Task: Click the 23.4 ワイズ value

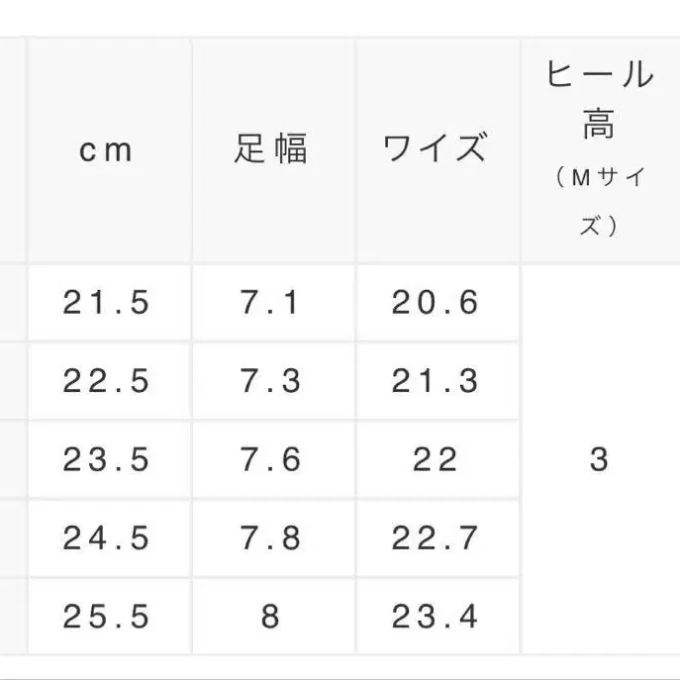Action: click(436, 618)
